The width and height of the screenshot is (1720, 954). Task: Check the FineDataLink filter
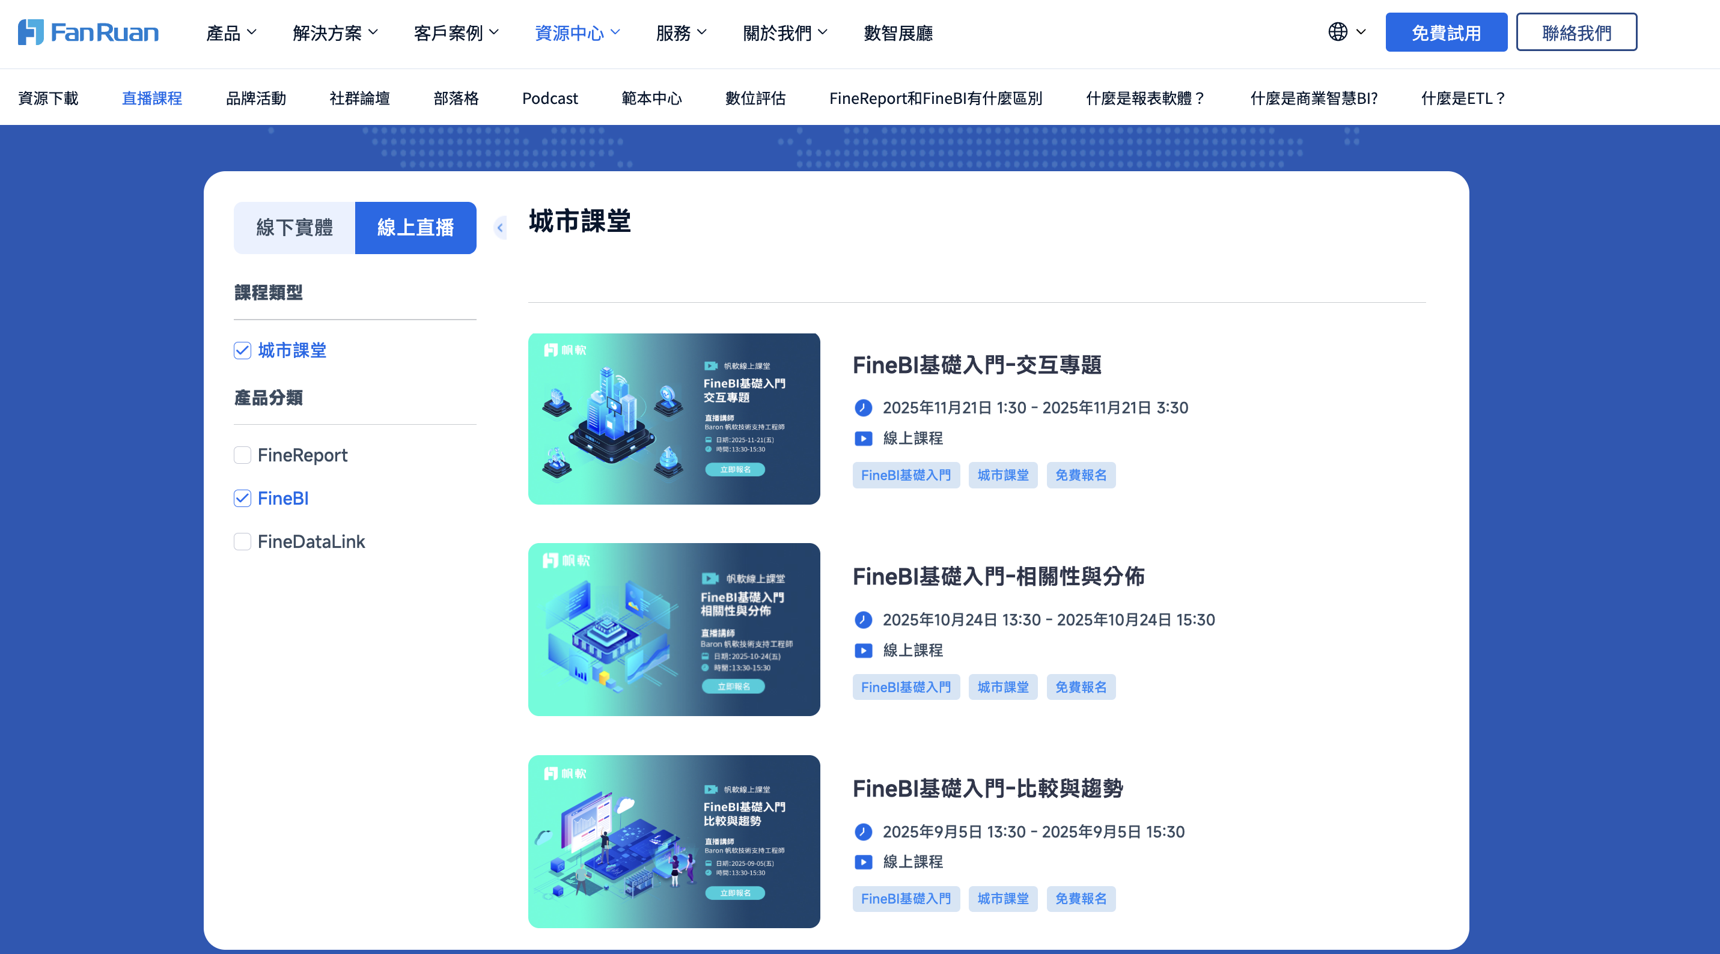click(242, 541)
